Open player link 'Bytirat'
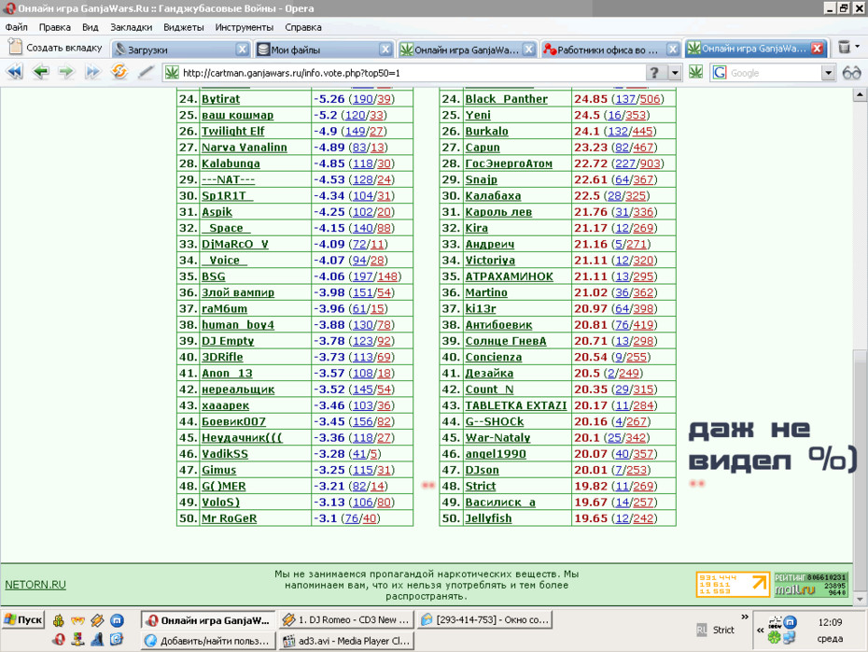 220,99
